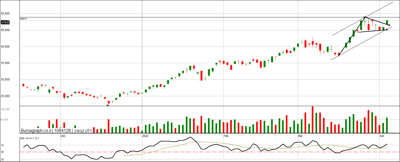Viewport: 400px width, 162px height.
Task: Click the 47930 current price tag
Action: 5,23
